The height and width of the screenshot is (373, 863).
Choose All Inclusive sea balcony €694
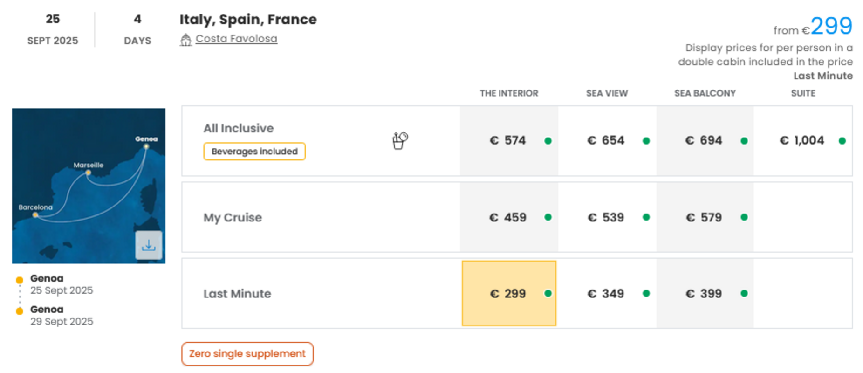[x=705, y=141]
